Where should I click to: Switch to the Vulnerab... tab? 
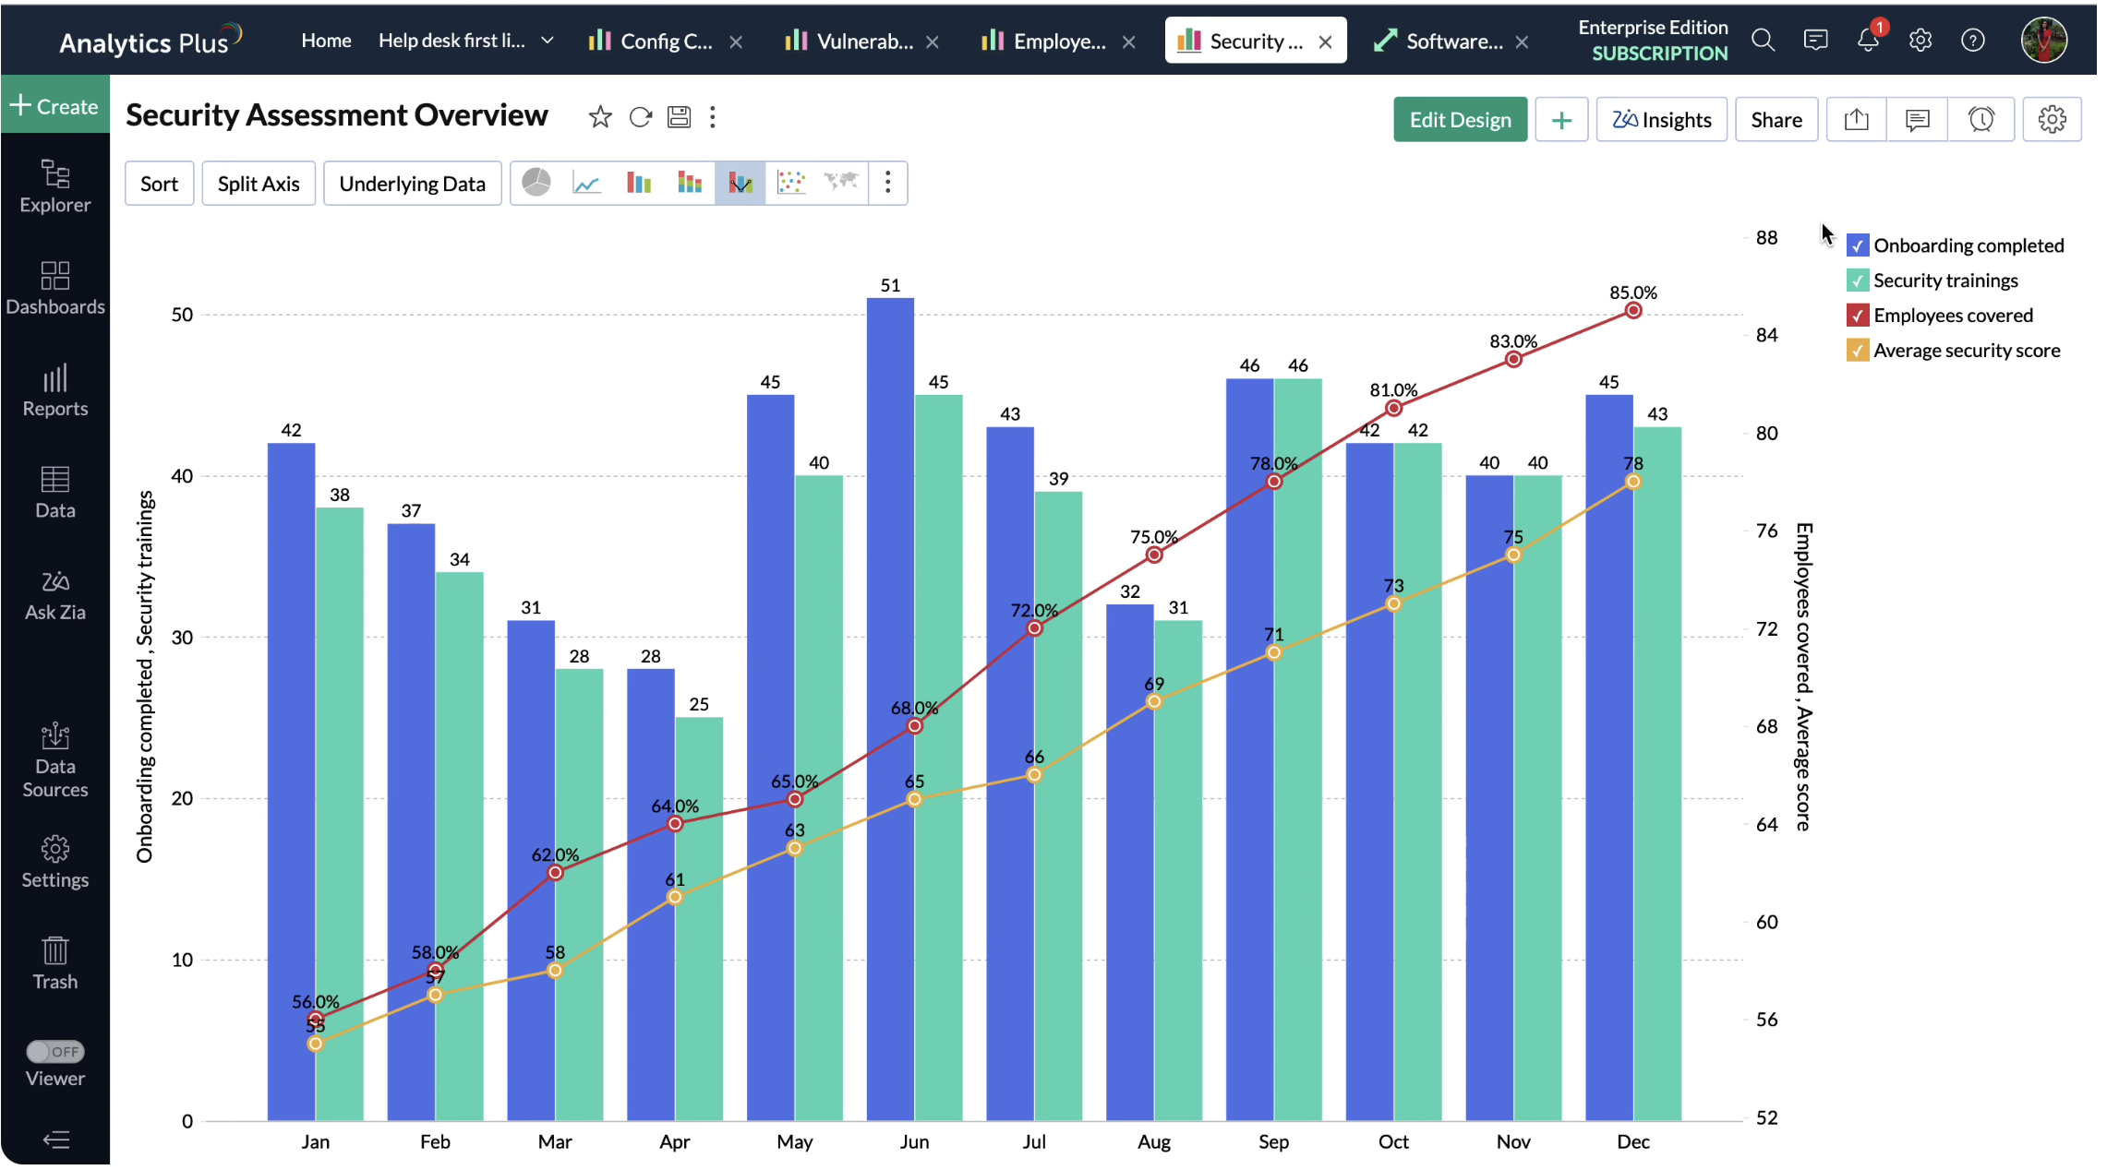point(851,42)
